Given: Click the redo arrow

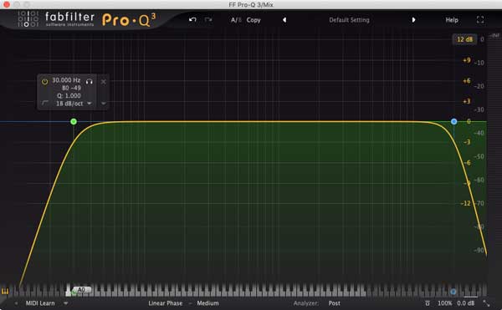Looking at the screenshot, I should pyautogui.click(x=208, y=20).
